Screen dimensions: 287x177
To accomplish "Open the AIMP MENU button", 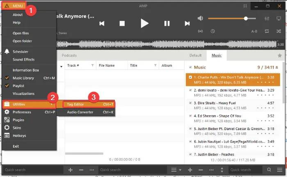I will 14,6.
